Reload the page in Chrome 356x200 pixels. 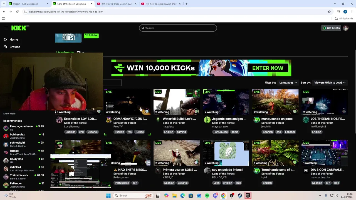(x=17, y=12)
